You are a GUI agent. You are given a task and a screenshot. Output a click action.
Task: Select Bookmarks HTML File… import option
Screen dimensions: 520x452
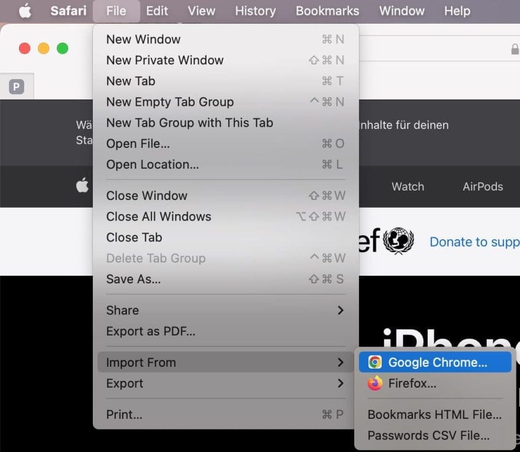click(x=434, y=415)
